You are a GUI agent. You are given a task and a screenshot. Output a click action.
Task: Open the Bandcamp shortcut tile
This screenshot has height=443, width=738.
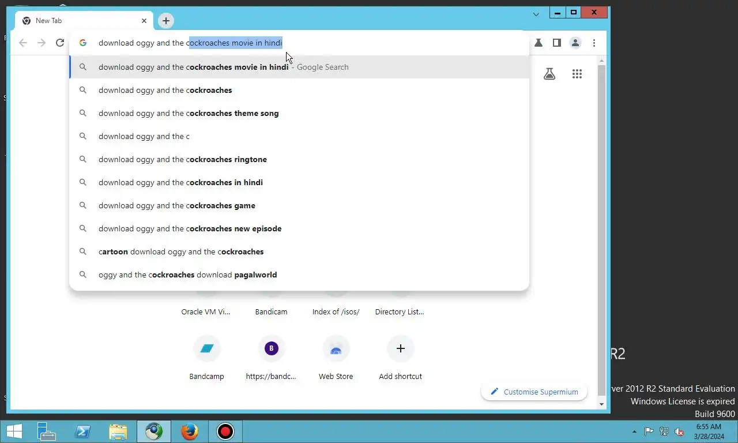point(206,358)
